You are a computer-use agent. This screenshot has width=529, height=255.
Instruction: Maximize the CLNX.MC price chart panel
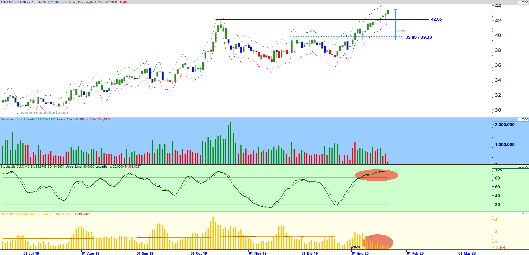523,2
